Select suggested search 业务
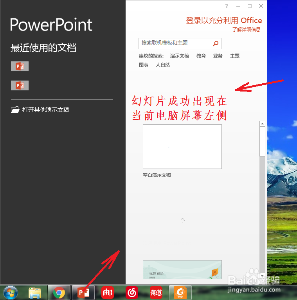 coord(218,56)
